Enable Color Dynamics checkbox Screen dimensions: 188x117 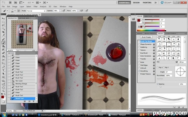click(139, 56)
